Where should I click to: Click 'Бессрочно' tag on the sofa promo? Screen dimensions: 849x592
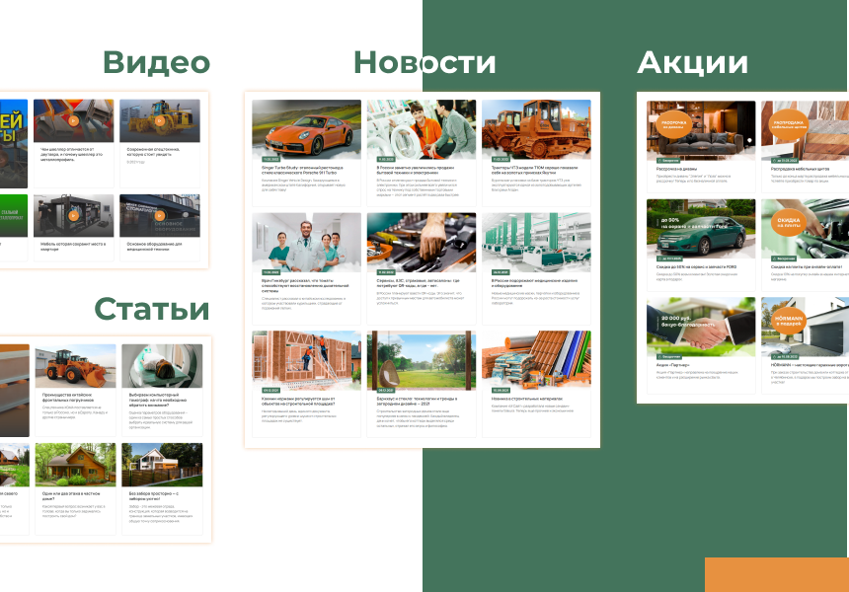(x=667, y=159)
